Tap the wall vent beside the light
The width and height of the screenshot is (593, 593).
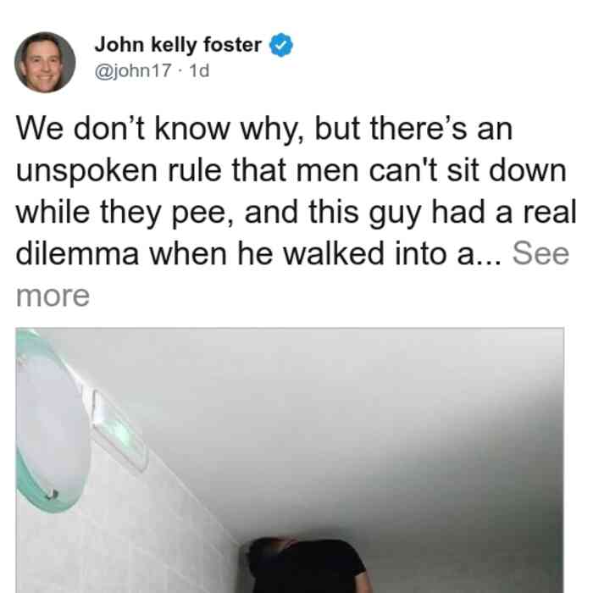click(x=118, y=430)
